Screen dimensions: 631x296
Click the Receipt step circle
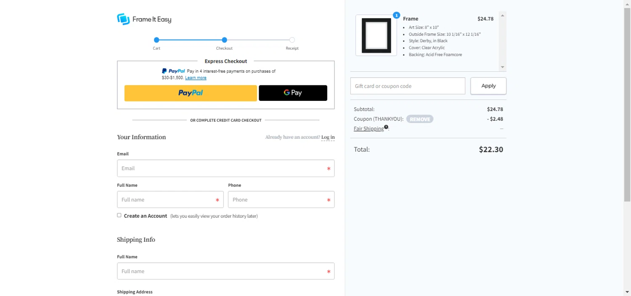point(292,40)
